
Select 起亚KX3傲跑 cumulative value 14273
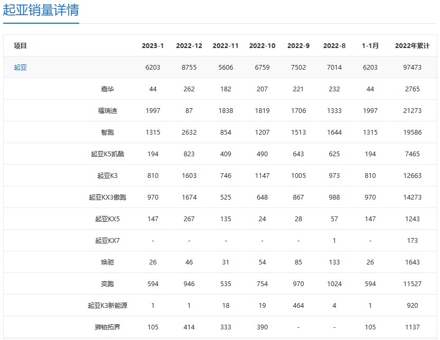[412, 197]
